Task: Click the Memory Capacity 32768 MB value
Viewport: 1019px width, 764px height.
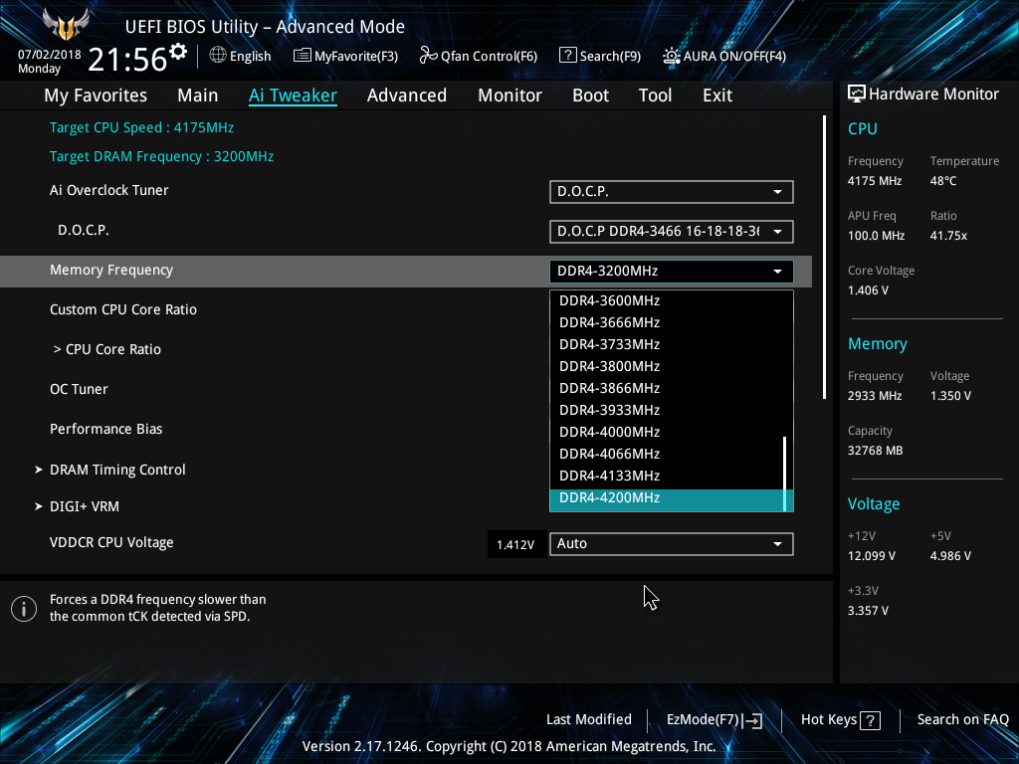Action: coord(875,451)
